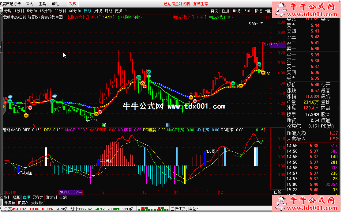The image size is (342, 213).
Task: Click the 云行情深圳主站Z1 server status
Action: [186, 209]
